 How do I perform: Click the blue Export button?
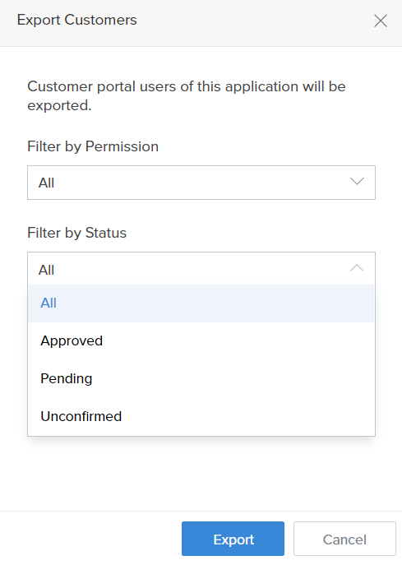[x=233, y=539]
